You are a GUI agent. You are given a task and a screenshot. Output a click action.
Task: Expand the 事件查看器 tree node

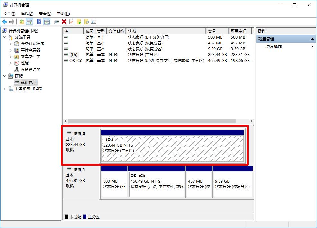coord(11,50)
